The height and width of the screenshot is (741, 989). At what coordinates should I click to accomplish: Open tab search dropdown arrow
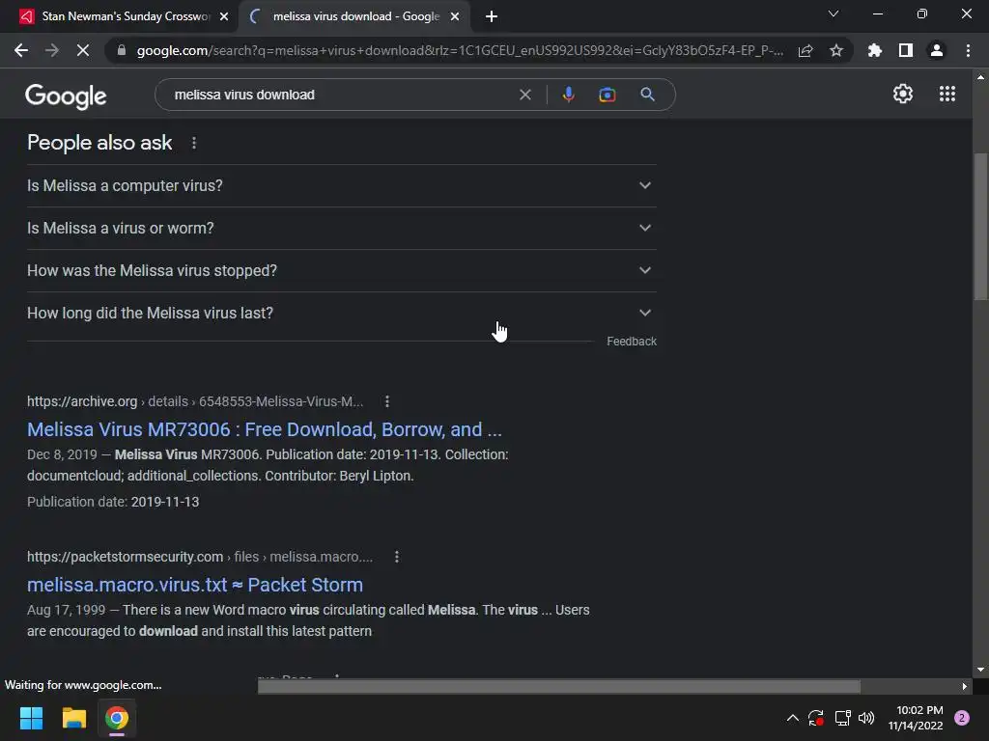click(834, 14)
